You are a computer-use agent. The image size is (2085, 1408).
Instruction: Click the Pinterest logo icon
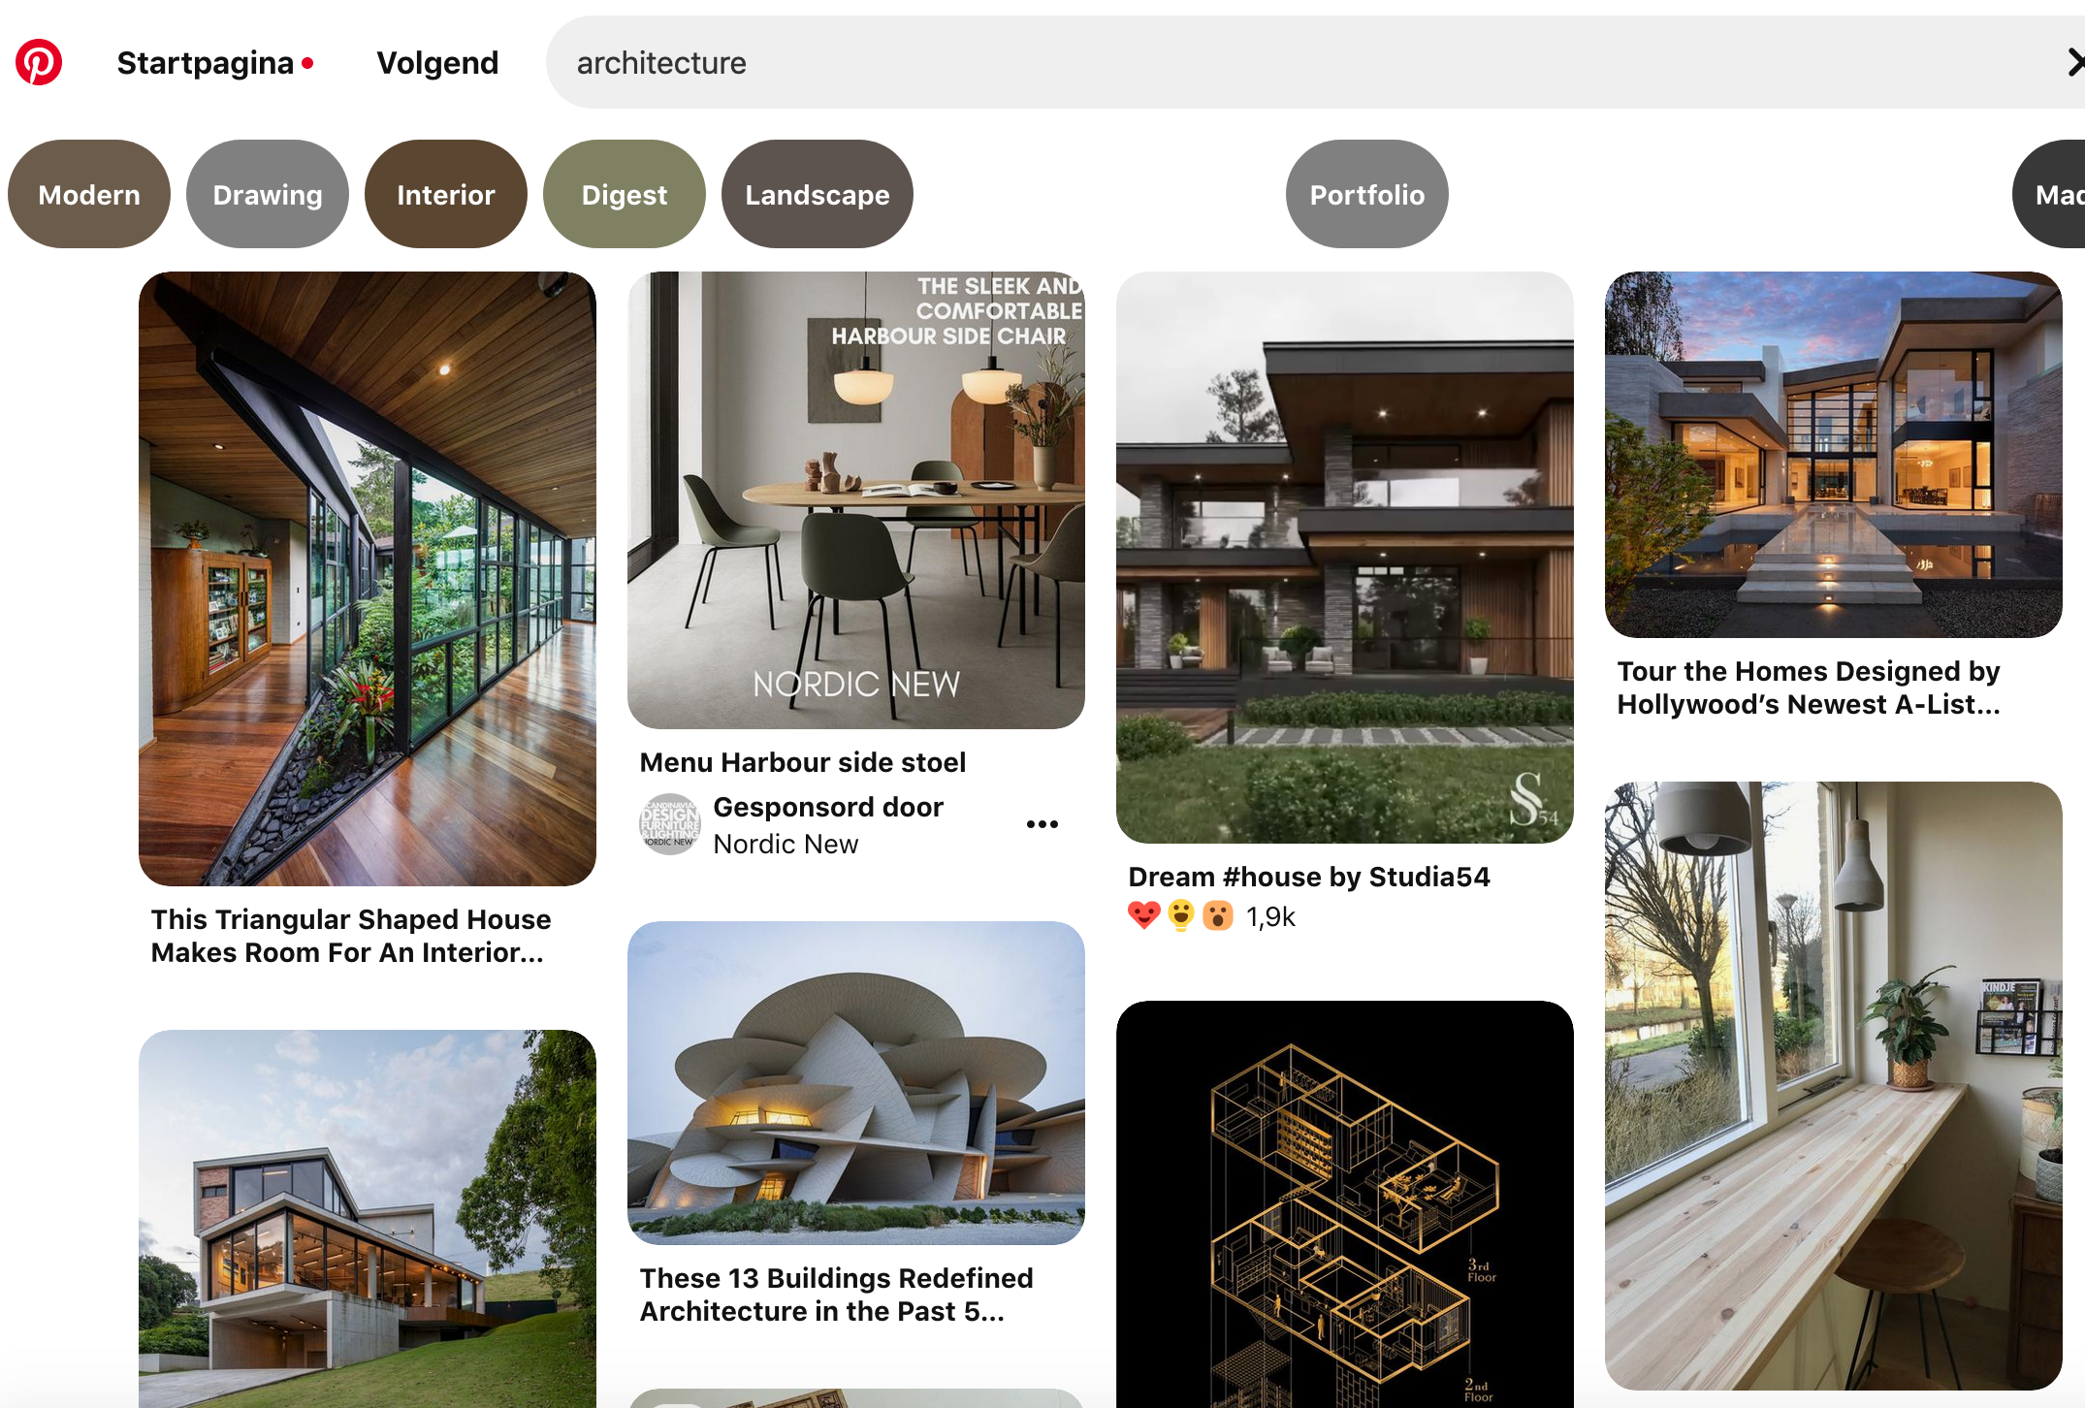pyautogui.click(x=39, y=63)
